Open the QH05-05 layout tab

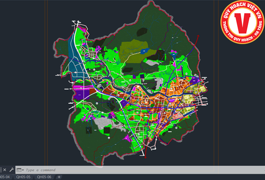point(23,177)
